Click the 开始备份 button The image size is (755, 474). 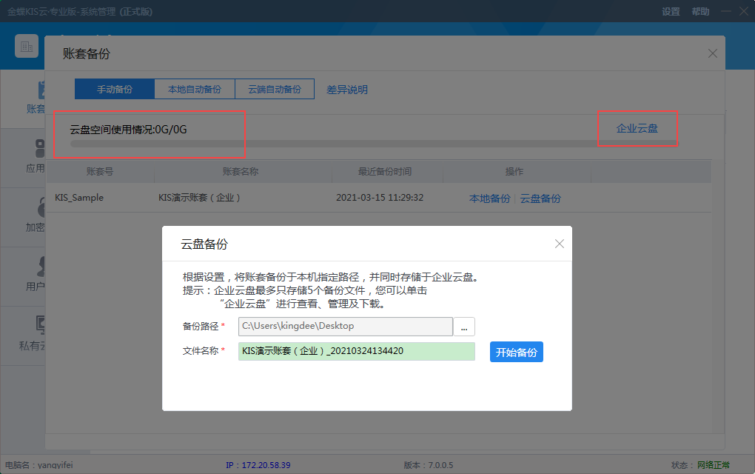pos(516,352)
